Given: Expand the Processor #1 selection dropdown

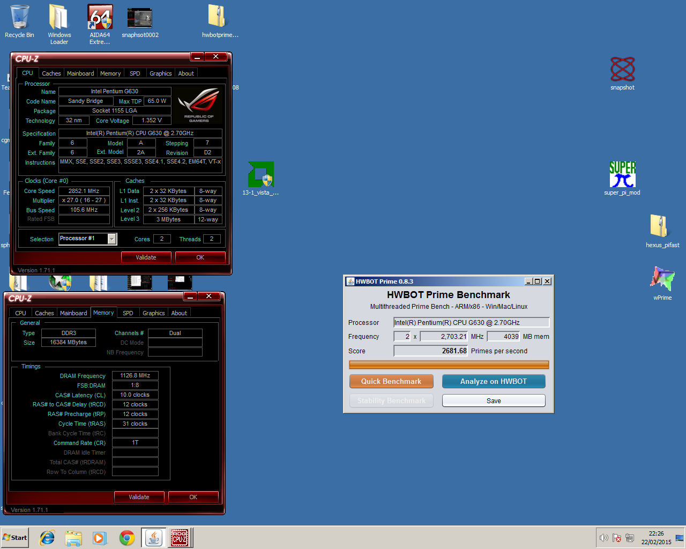Looking at the screenshot, I should (112, 239).
